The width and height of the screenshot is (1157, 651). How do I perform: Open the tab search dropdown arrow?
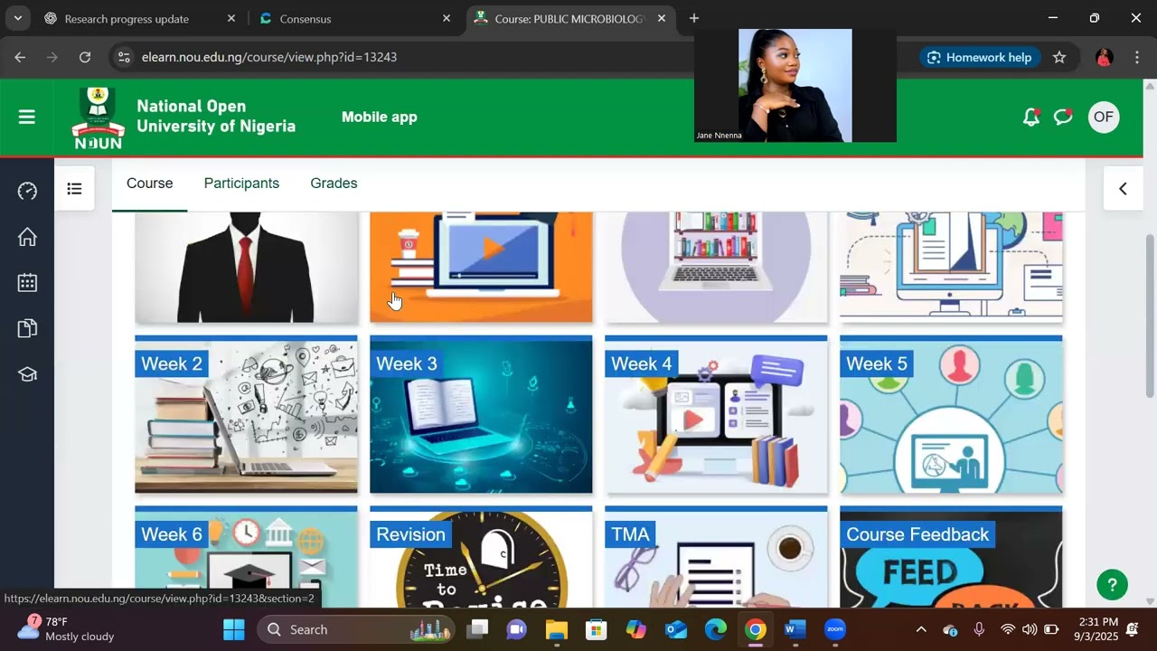(17, 18)
